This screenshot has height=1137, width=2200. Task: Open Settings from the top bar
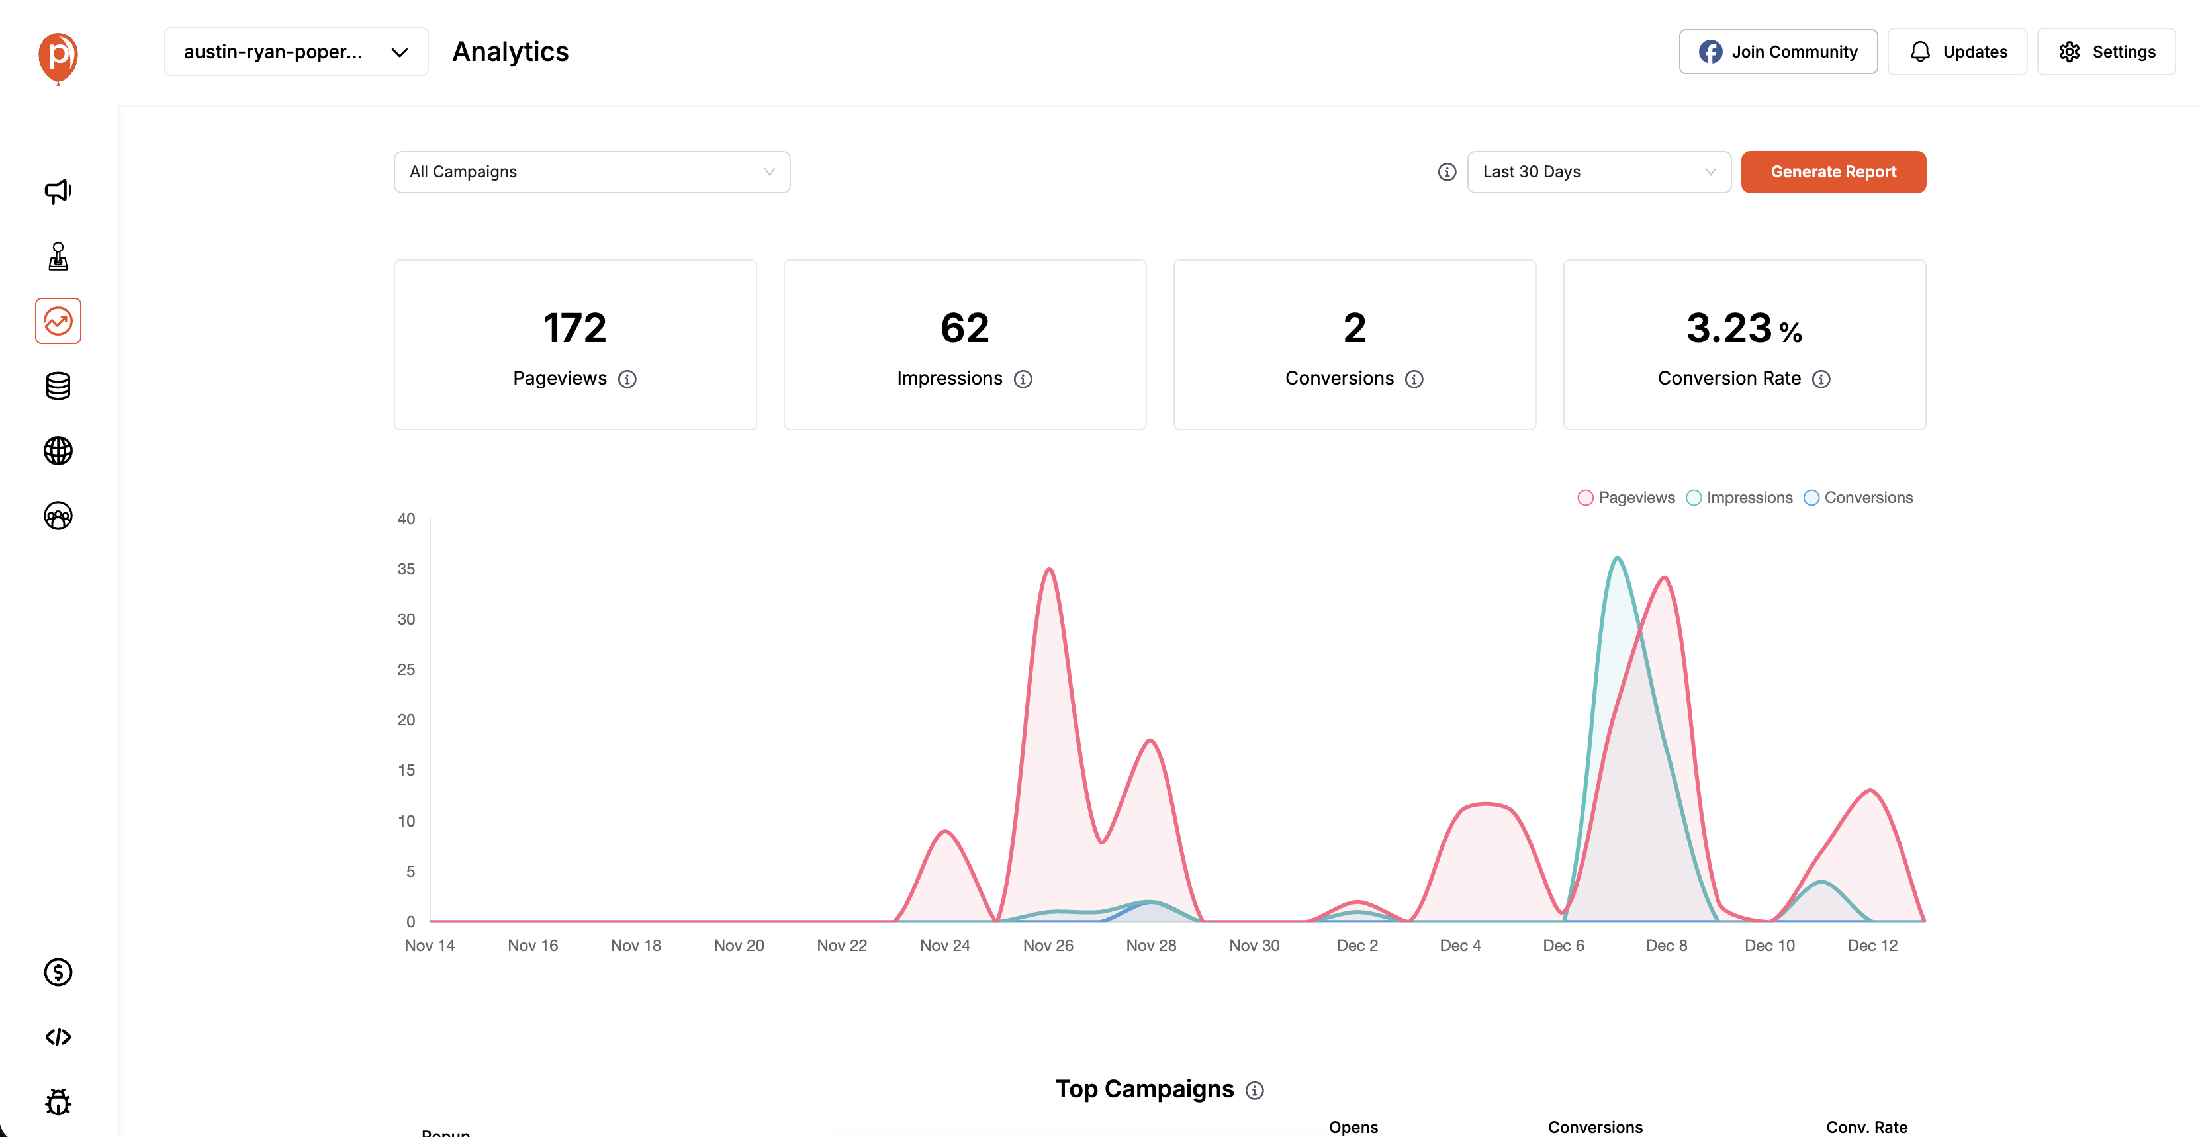pos(2105,51)
